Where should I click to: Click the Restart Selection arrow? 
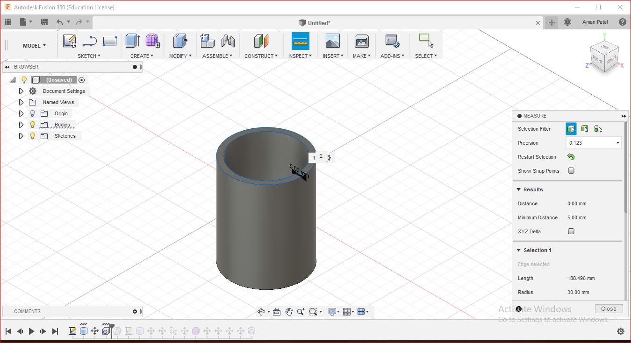tap(571, 157)
